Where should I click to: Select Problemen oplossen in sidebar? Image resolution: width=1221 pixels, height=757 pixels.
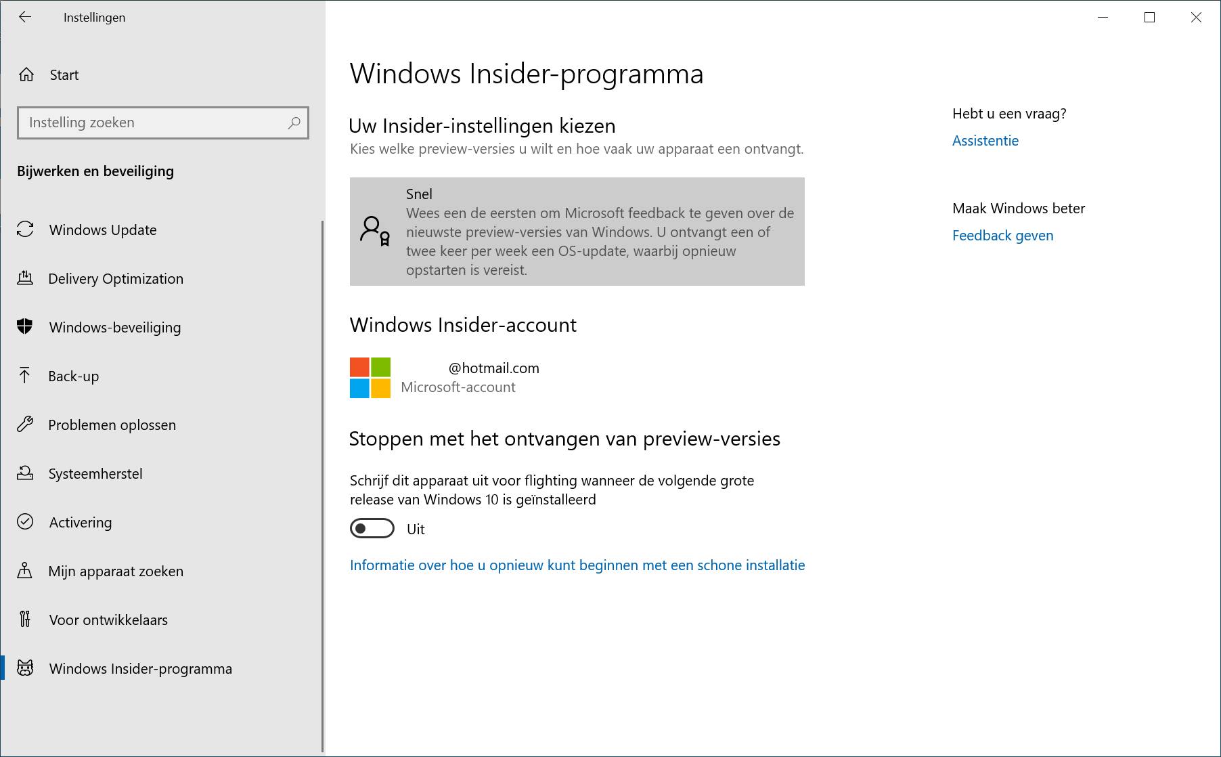(x=161, y=425)
